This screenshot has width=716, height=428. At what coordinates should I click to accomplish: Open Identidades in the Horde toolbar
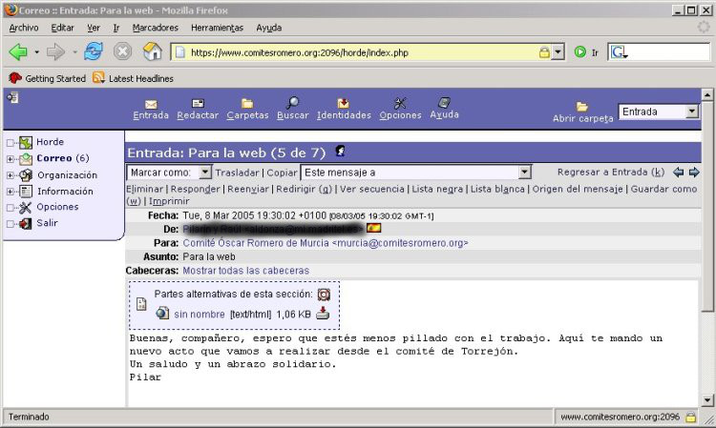344,103
